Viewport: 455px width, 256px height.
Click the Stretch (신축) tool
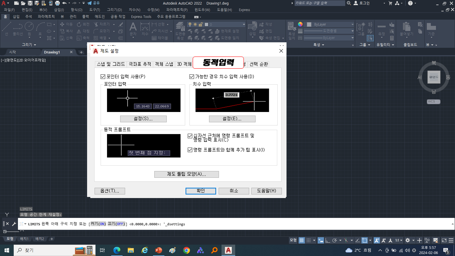tap(66, 38)
